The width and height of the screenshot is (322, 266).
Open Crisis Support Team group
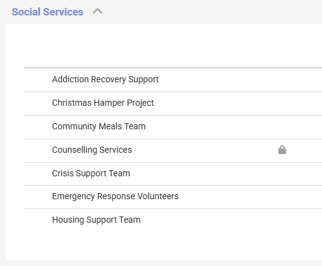(x=91, y=173)
